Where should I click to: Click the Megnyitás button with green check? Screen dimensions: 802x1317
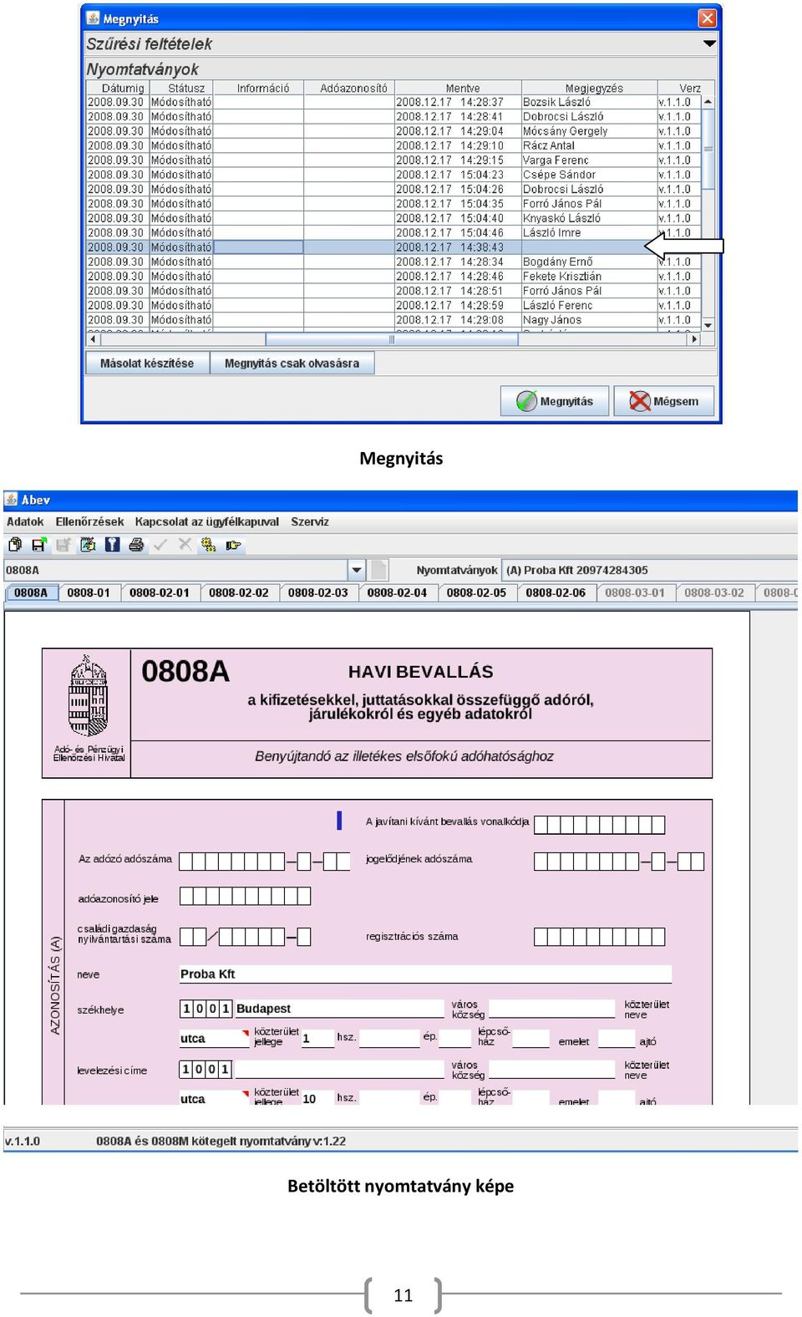point(555,401)
